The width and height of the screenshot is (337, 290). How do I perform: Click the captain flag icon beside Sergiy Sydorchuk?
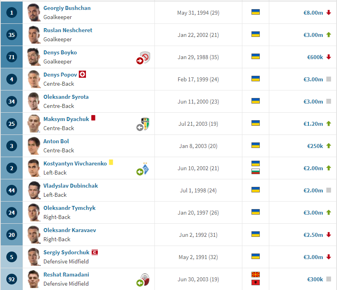(x=95, y=252)
